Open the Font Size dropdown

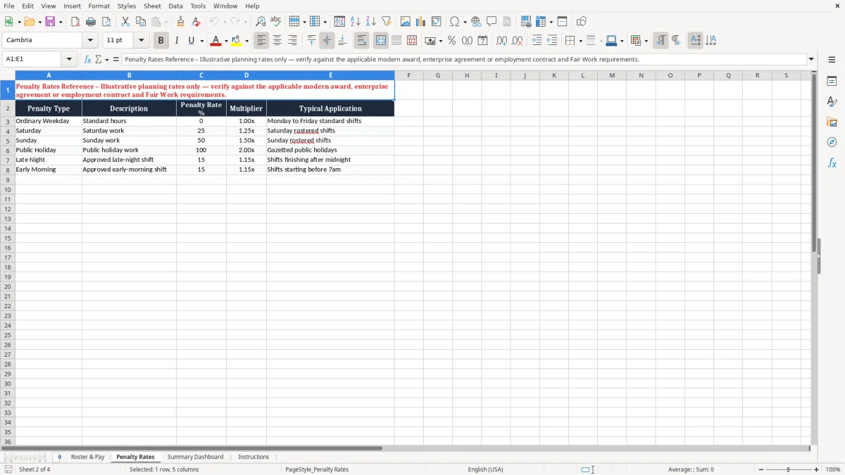141,41
